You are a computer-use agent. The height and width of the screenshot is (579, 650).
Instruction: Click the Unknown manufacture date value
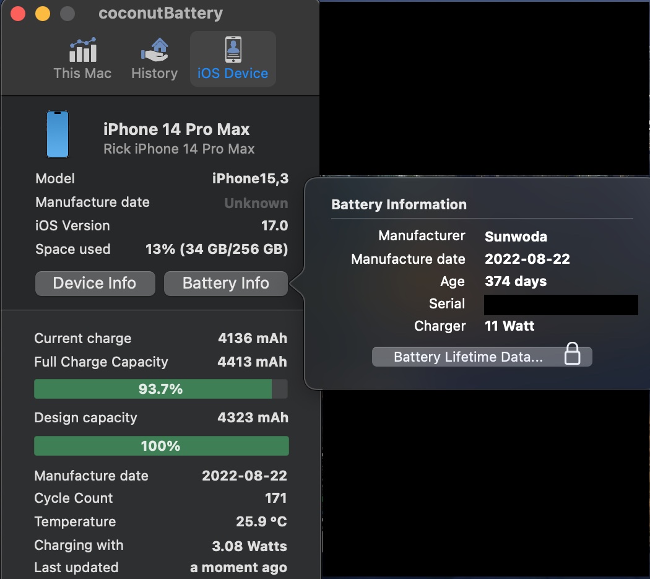click(x=256, y=203)
